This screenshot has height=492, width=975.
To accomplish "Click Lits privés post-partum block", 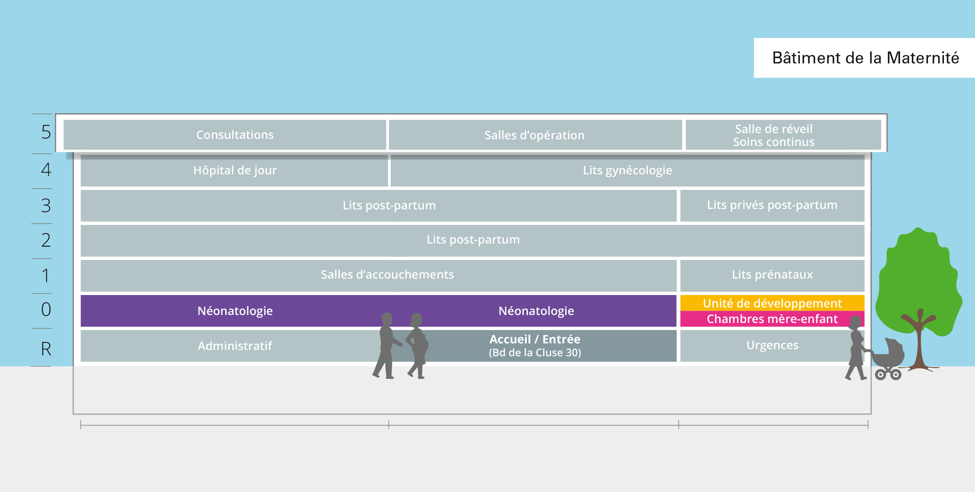I will point(772,205).
